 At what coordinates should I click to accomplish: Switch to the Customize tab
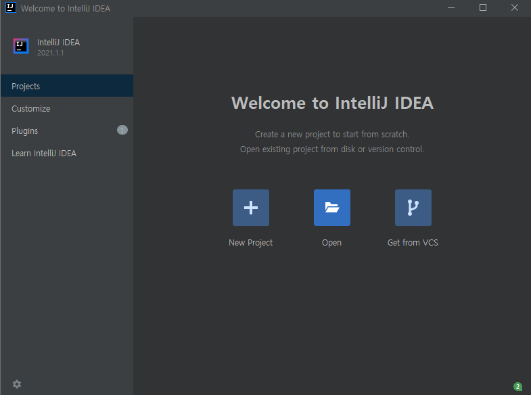(x=67, y=108)
